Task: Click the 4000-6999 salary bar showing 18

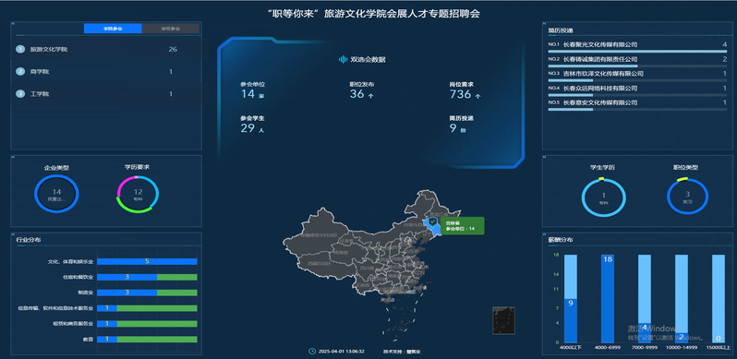Action: pyautogui.click(x=608, y=299)
